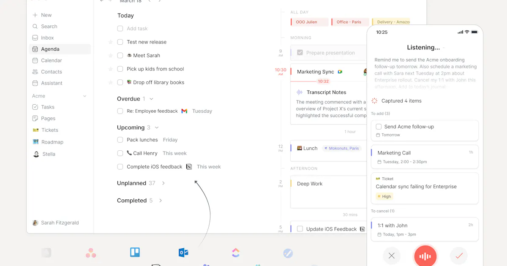Click Stella's avatar in sidebar

(x=36, y=154)
